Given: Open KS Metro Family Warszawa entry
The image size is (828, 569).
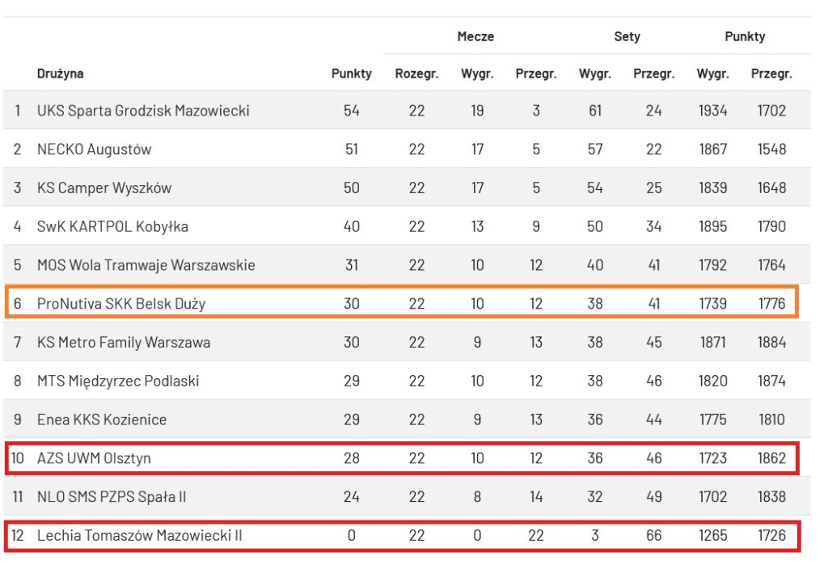Looking at the screenshot, I should [124, 343].
